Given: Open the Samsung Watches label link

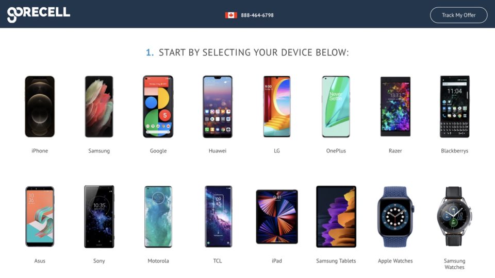Looking at the screenshot, I should click(x=455, y=264).
